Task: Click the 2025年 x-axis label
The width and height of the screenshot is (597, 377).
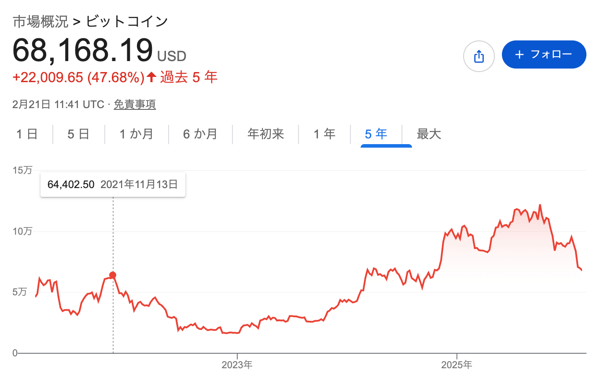Action: click(x=457, y=365)
